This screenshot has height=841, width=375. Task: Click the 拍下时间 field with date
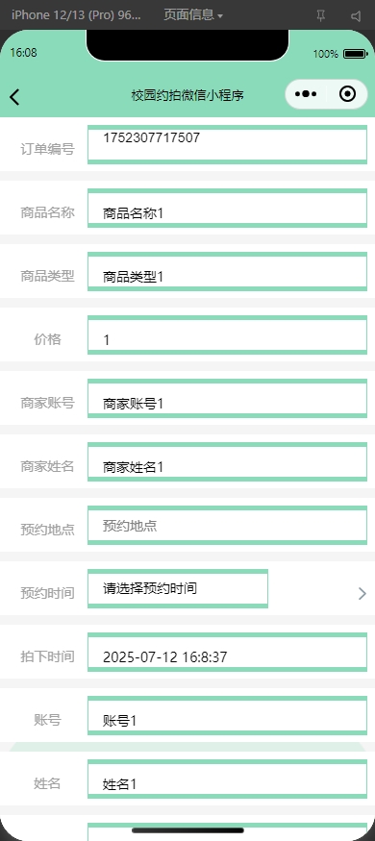click(228, 653)
